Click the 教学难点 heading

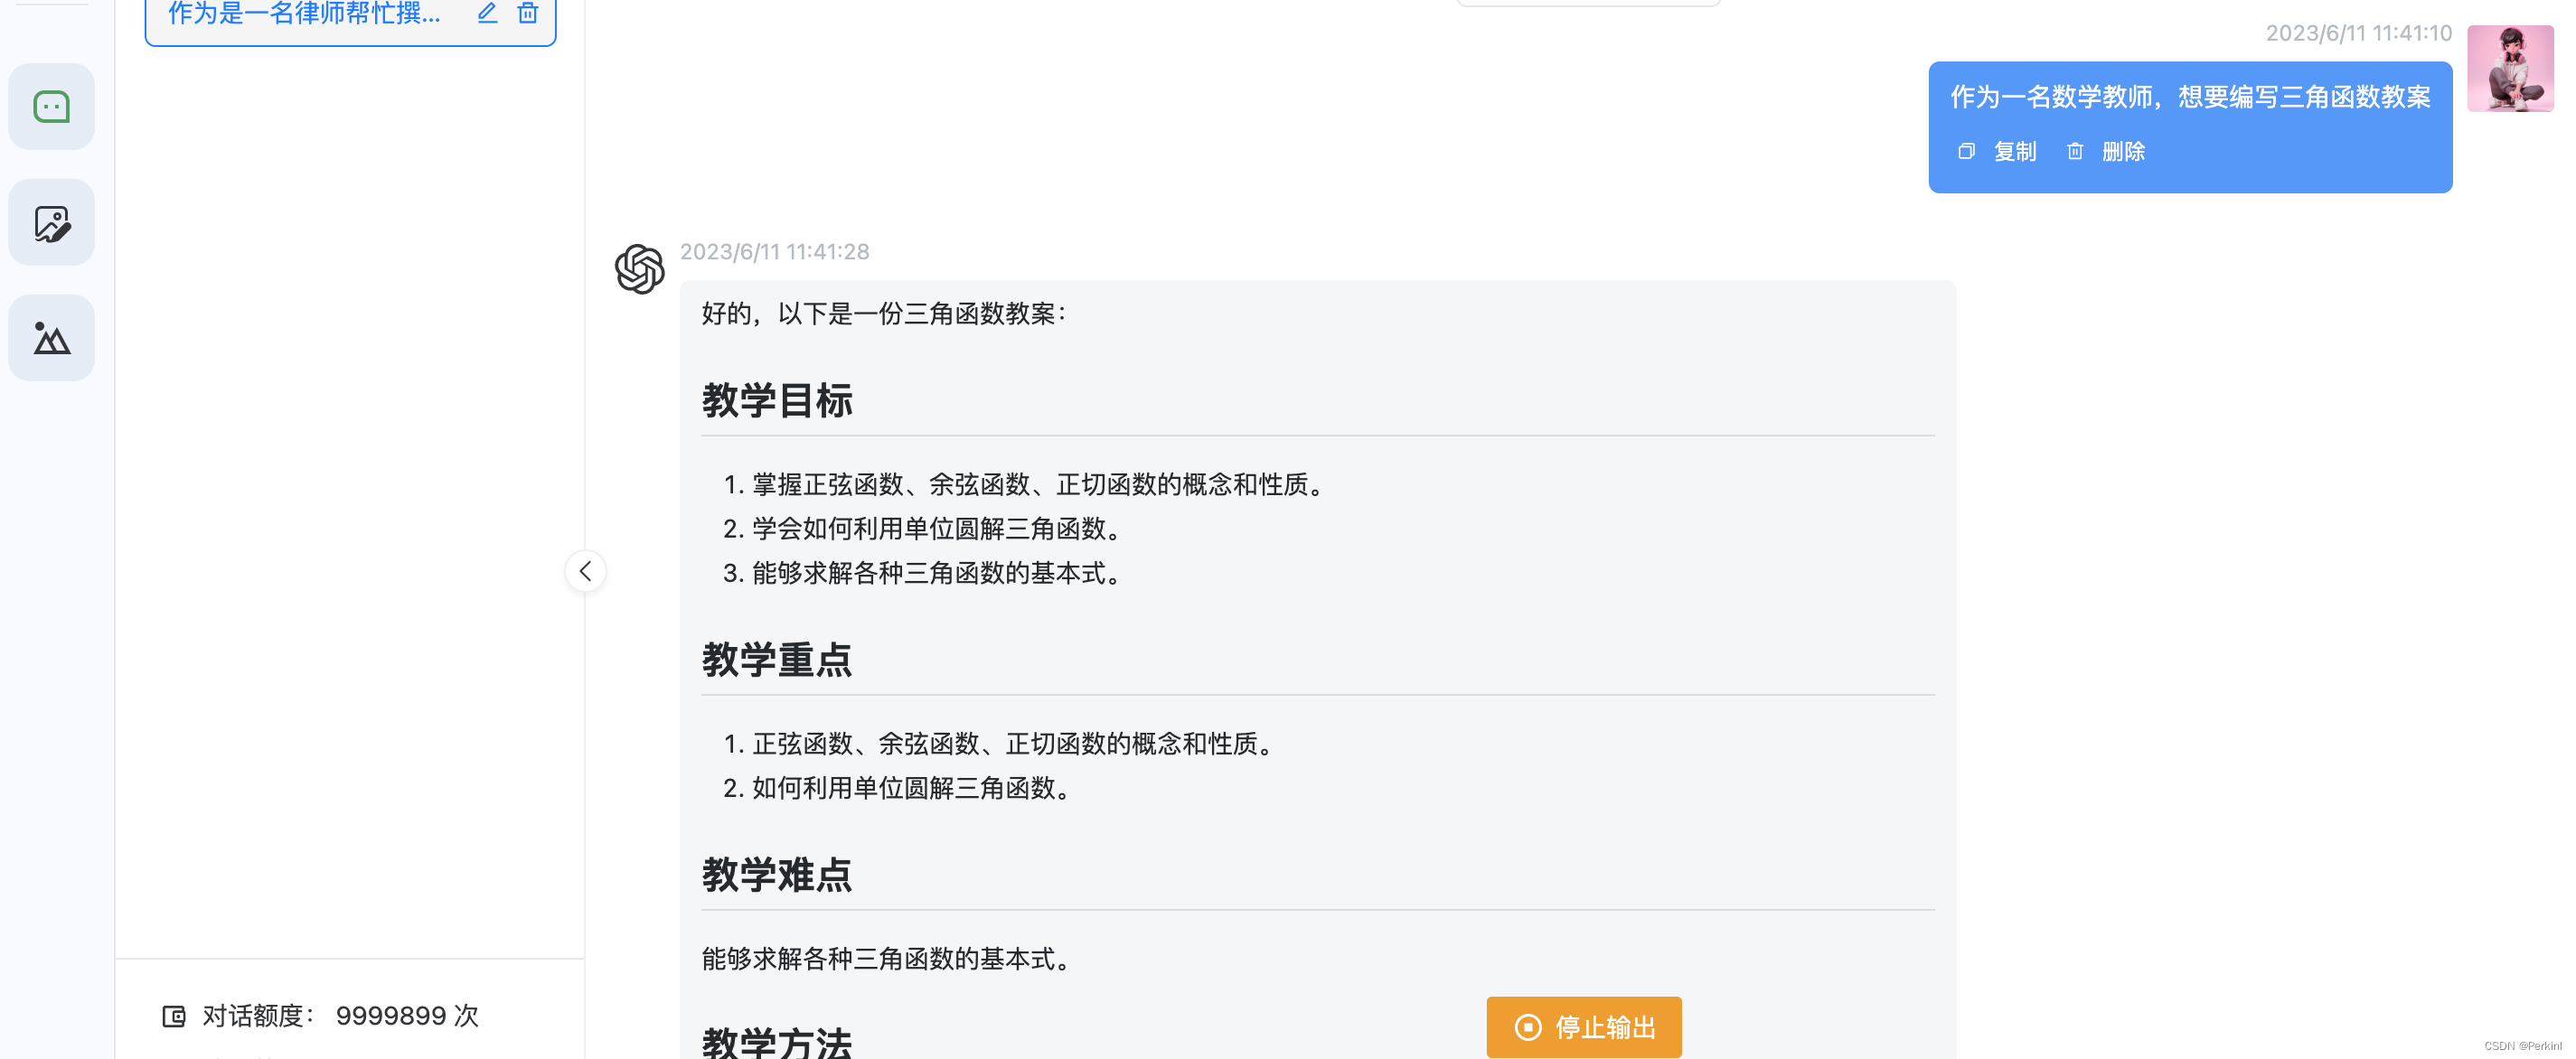coord(777,875)
